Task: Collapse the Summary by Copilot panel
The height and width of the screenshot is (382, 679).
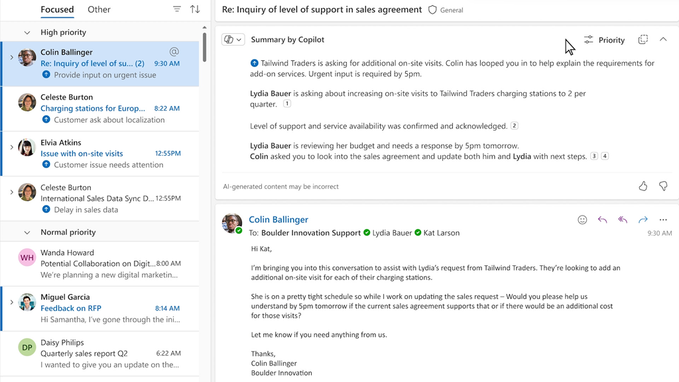Action: point(663,40)
